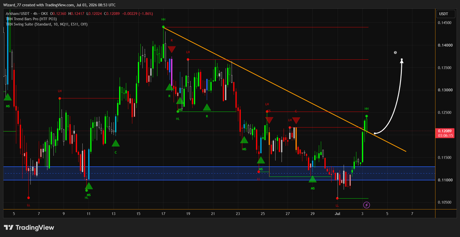Click the 23 date label on time axis

238,213
